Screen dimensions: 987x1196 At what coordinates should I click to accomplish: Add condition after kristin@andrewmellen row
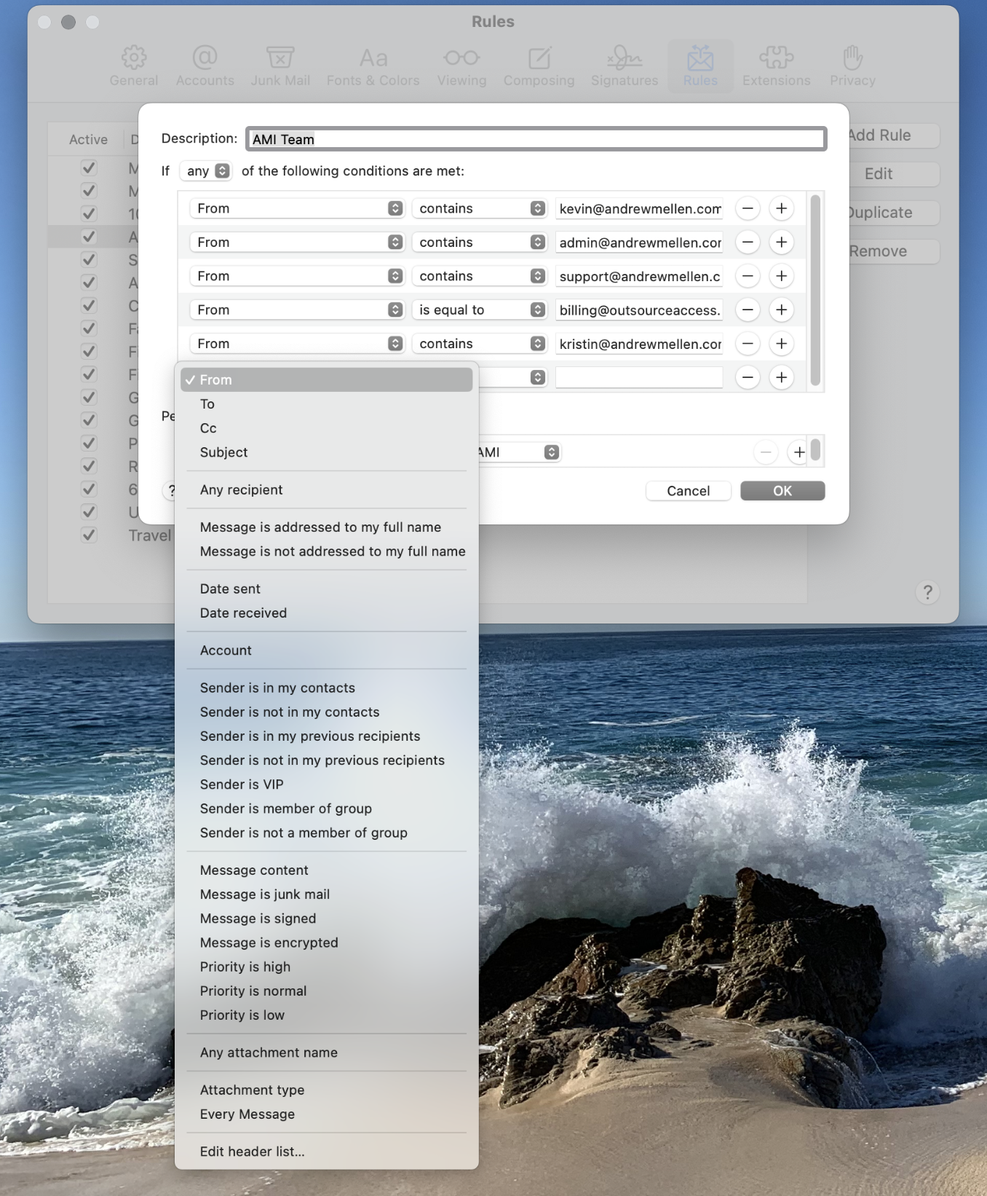pyautogui.click(x=781, y=343)
